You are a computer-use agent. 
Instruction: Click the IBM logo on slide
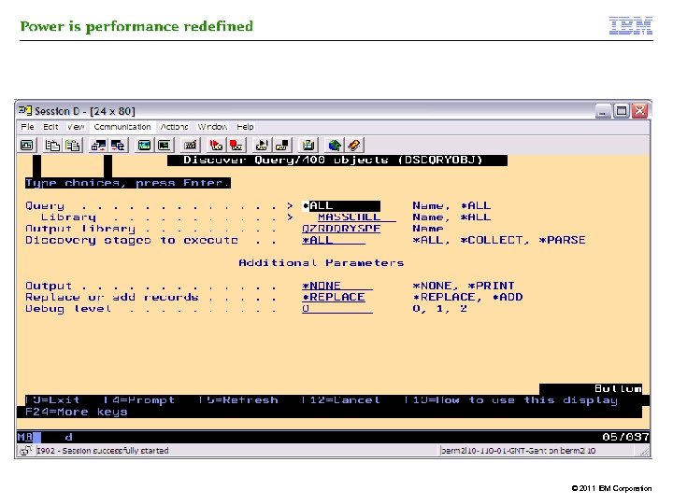click(631, 26)
